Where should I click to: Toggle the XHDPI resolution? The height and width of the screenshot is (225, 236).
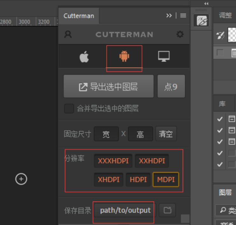109,180
